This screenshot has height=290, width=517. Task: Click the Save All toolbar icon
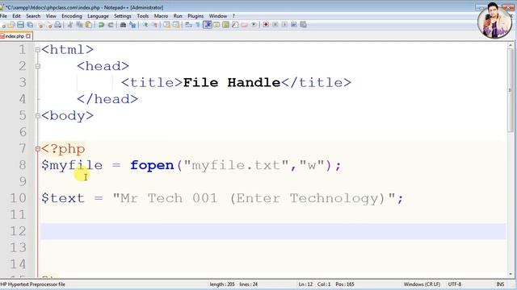point(30,25)
